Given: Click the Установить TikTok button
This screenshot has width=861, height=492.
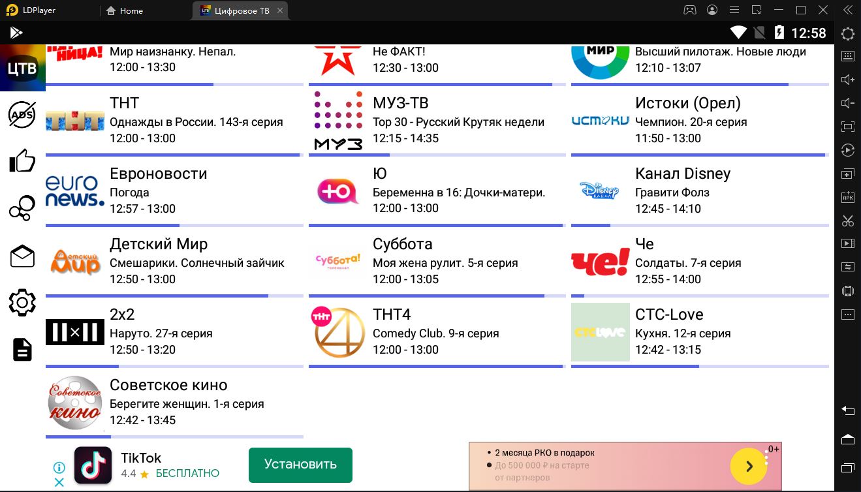Looking at the screenshot, I should click(x=300, y=465).
